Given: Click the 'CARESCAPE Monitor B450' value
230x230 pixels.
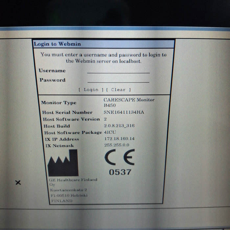Looking at the screenshot, I should [x=129, y=103].
